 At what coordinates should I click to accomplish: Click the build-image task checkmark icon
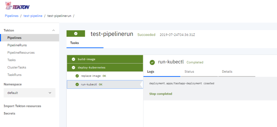[74, 59]
